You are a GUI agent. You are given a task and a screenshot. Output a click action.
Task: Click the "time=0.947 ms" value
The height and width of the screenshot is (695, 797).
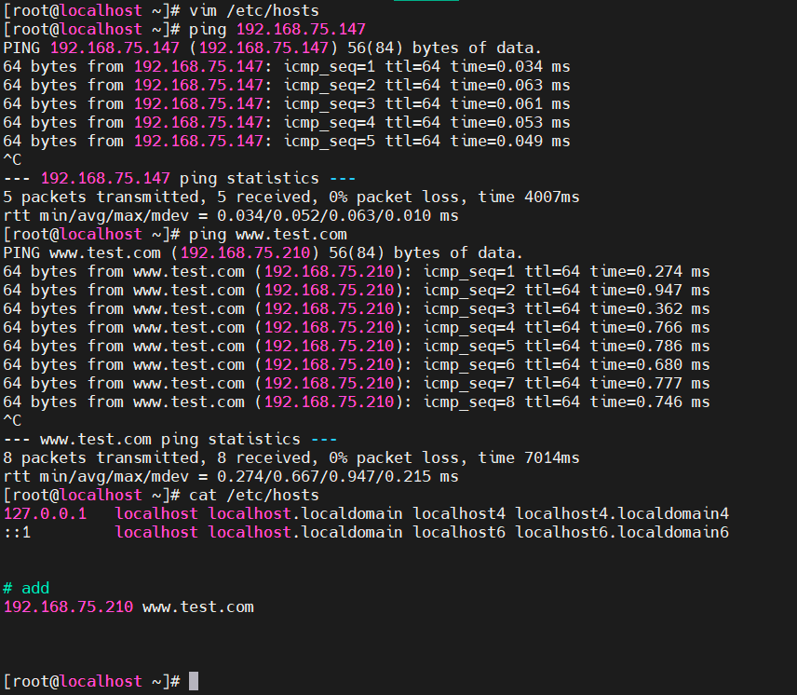coord(650,291)
